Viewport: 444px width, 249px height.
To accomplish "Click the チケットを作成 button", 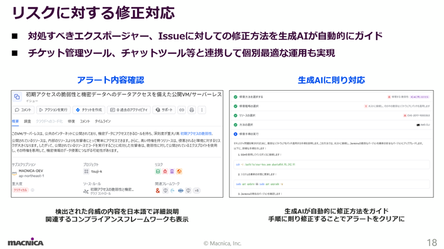I will (x=89, y=109).
